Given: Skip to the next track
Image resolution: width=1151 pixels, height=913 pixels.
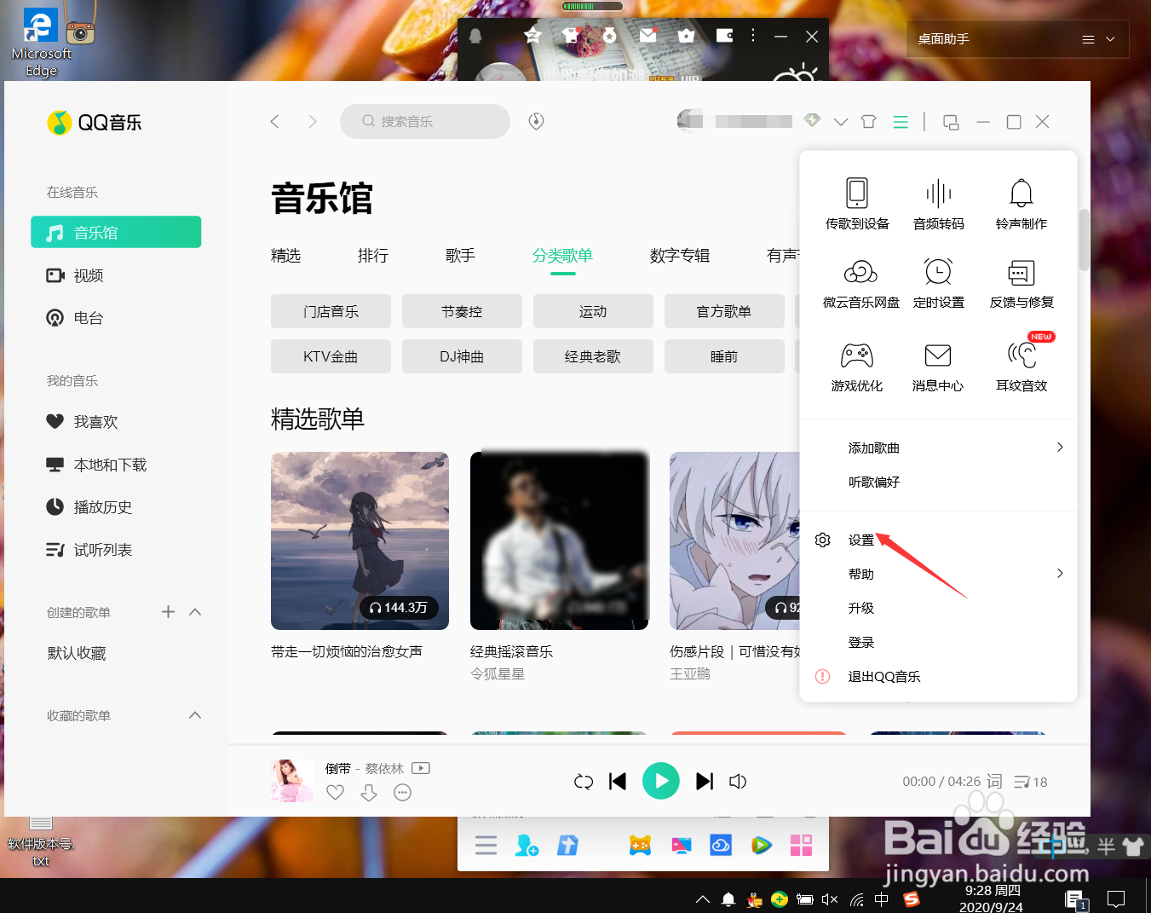Looking at the screenshot, I should pyautogui.click(x=705, y=782).
